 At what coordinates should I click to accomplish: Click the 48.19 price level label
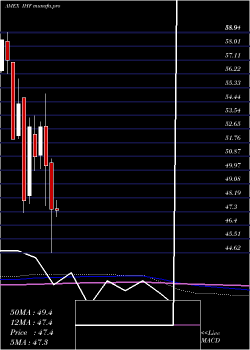232,193
